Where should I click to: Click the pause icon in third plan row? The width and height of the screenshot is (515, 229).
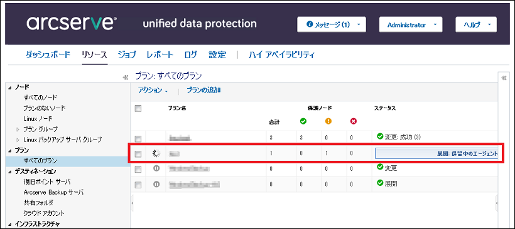tap(156, 168)
